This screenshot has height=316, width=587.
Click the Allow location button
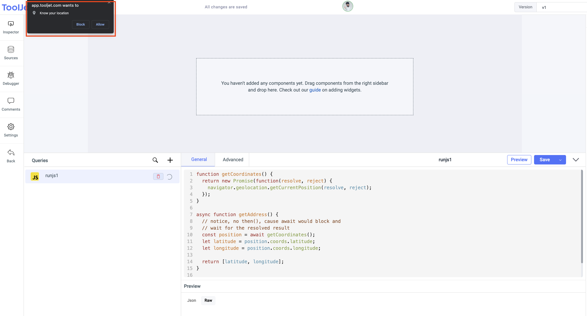100,24
